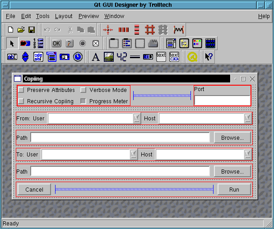Enable the Verbose Mode checkbox
This screenshot has width=274, height=229.
click(83, 90)
